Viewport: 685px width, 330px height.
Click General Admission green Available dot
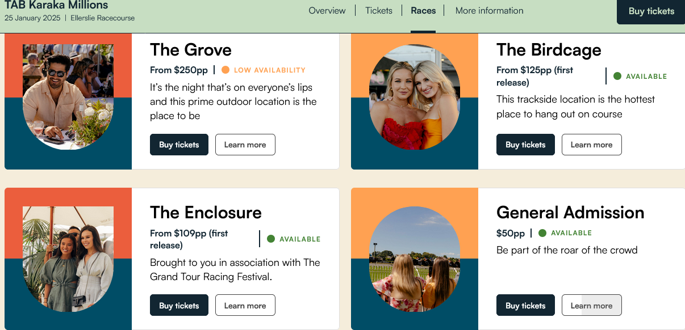(542, 233)
